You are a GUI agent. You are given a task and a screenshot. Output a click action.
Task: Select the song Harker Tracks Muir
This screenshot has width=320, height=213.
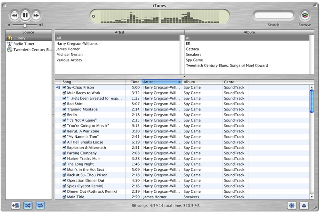[84, 159]
